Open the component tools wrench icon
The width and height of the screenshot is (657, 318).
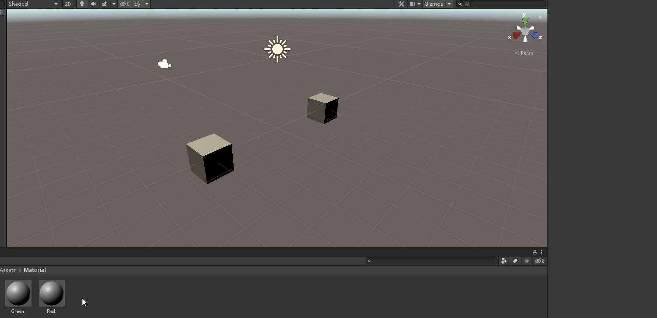pos(401,4)
